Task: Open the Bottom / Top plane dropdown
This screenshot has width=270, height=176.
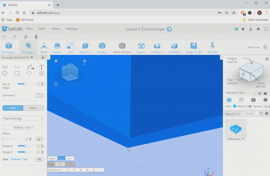Action: (23, 127)
